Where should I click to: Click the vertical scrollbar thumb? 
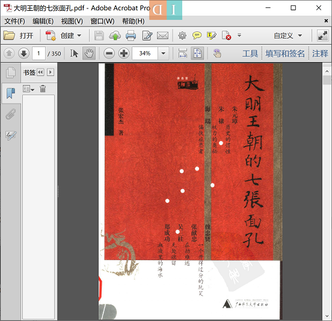point(327,80)
